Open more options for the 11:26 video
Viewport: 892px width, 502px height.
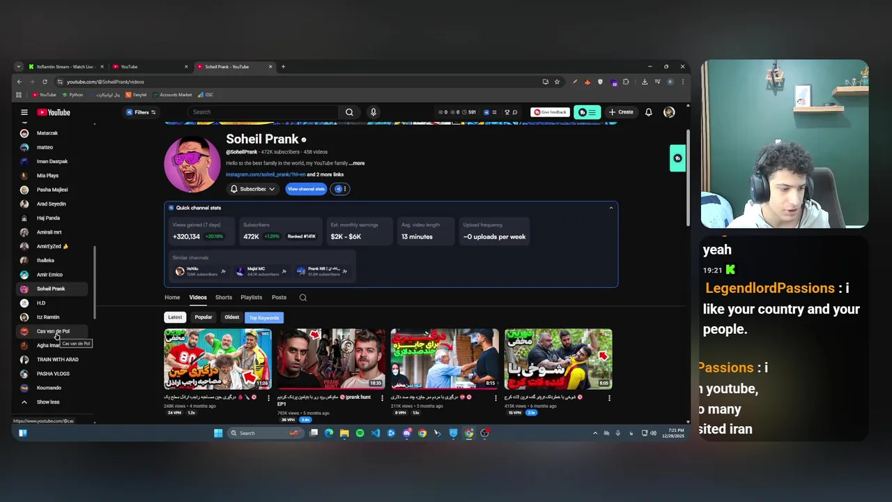[269, 398]
